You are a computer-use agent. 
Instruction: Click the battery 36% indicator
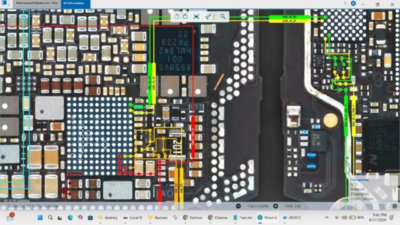tap(357, 217)
